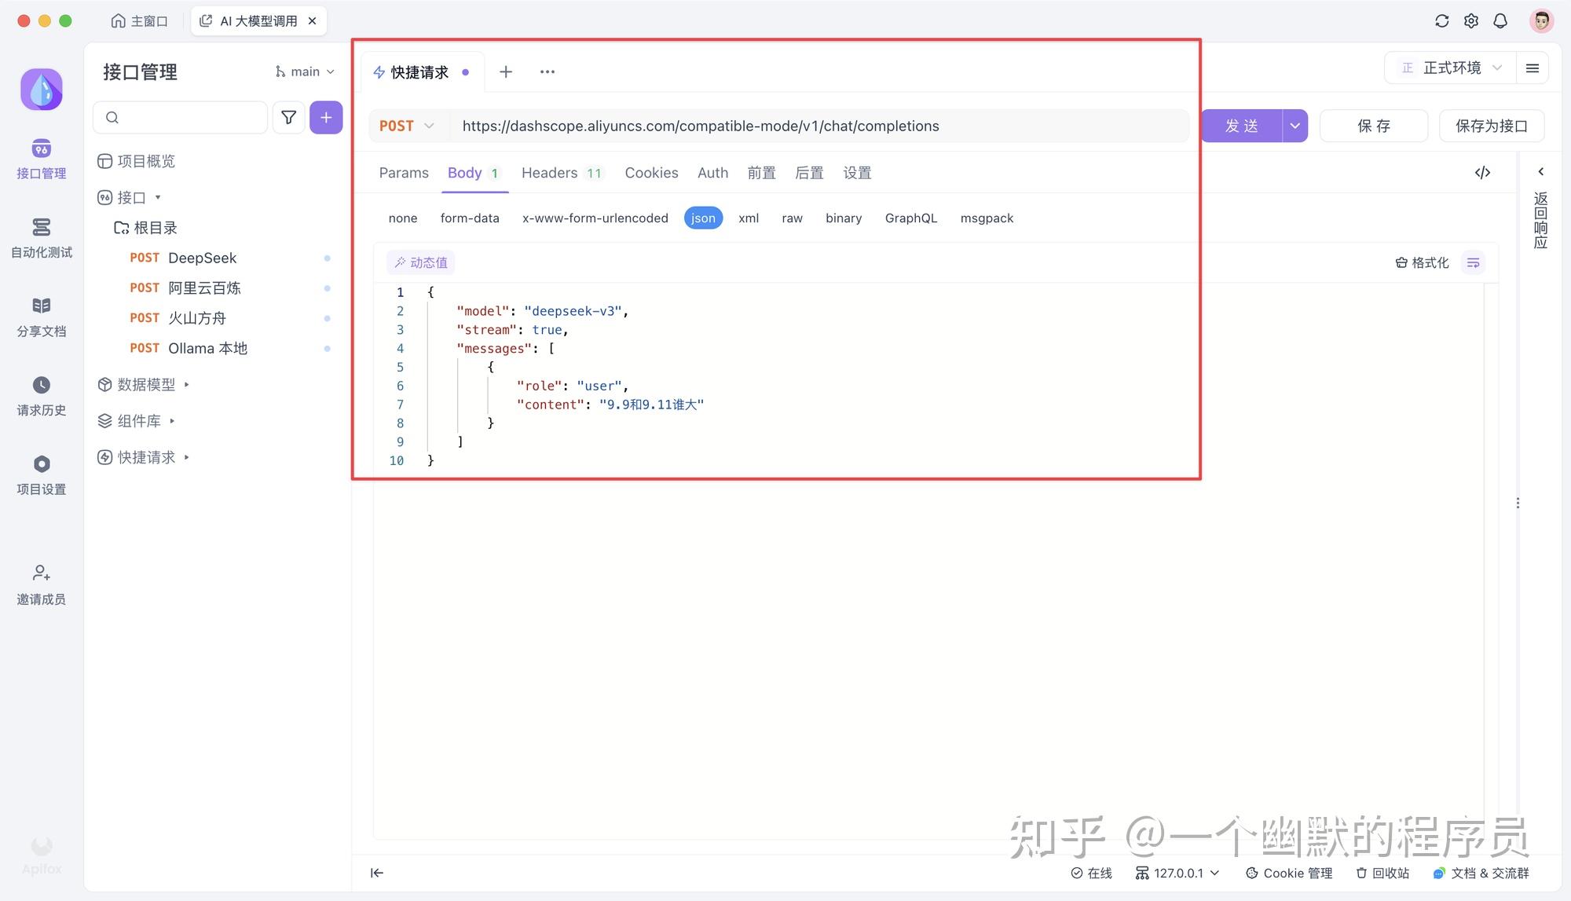Open notifications bell icon
Viewport: 1571px width, 901px height.
tap(1500, 21)
